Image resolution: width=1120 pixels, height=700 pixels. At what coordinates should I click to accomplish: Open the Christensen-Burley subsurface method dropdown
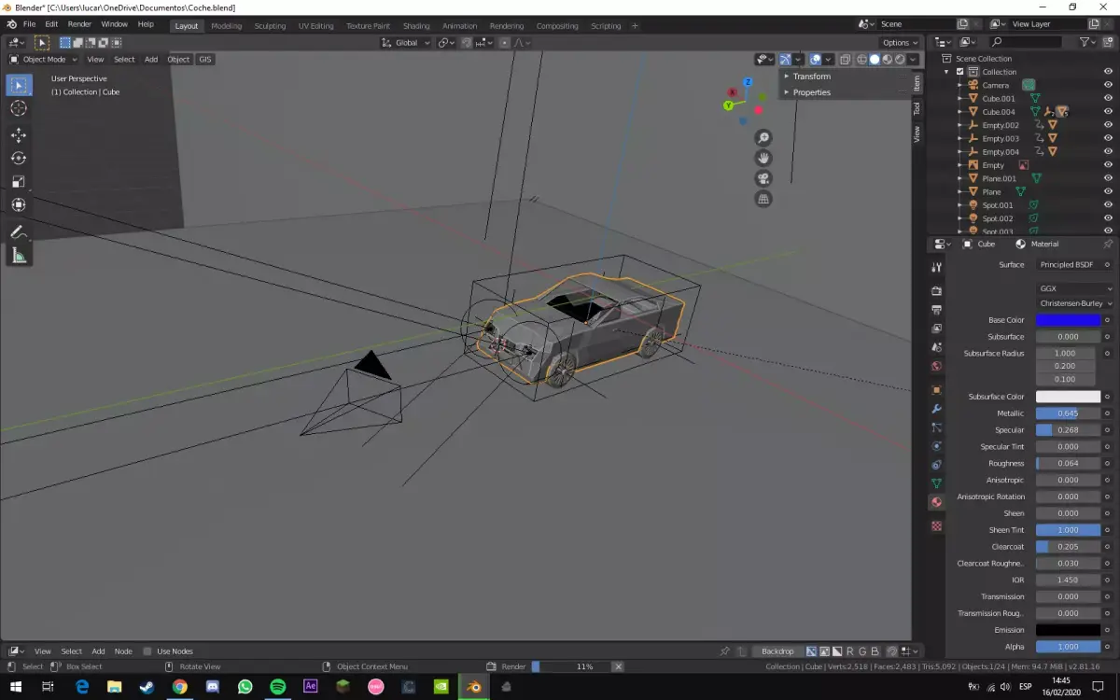point(1073,303)
